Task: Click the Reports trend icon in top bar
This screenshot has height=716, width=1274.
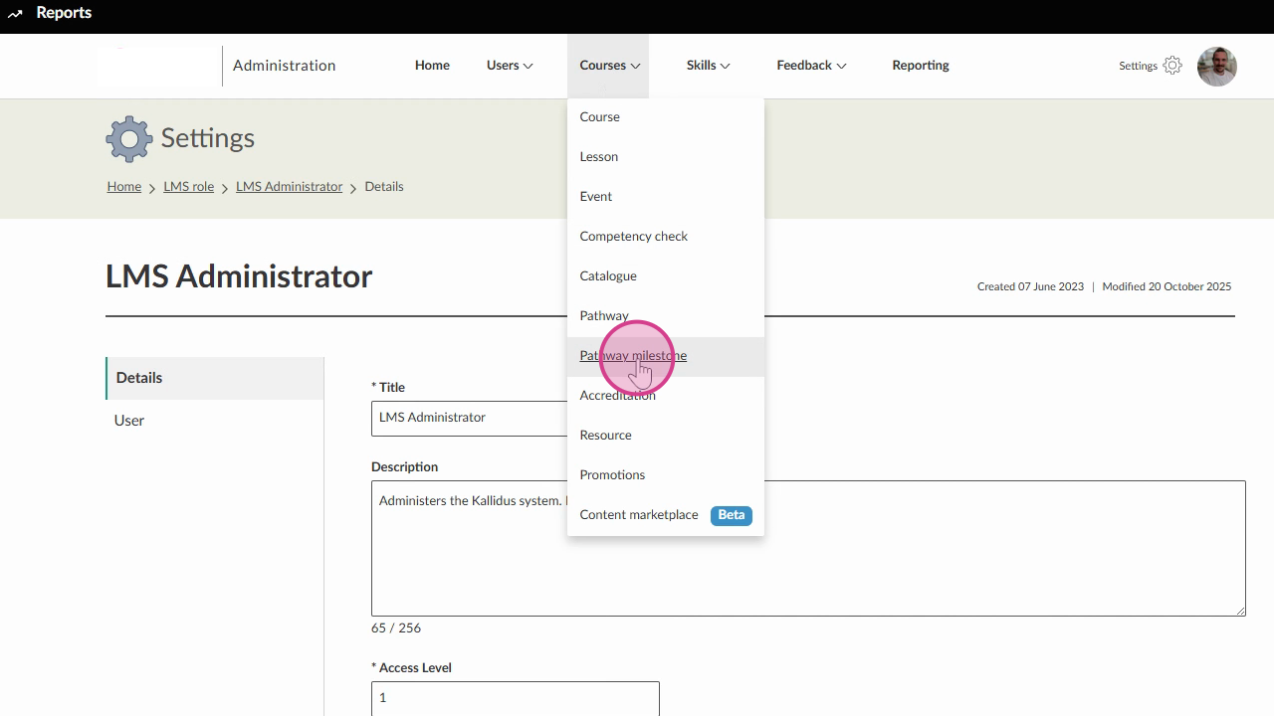Action: (x=15, y=14)
